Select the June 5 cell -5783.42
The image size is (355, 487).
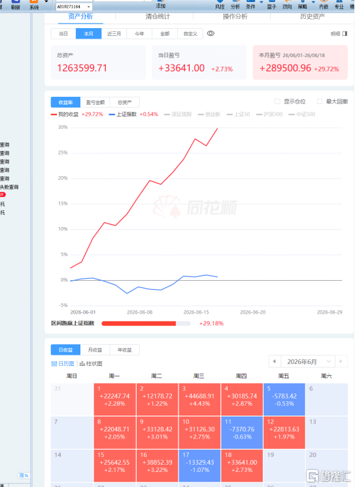pos(284,399)
